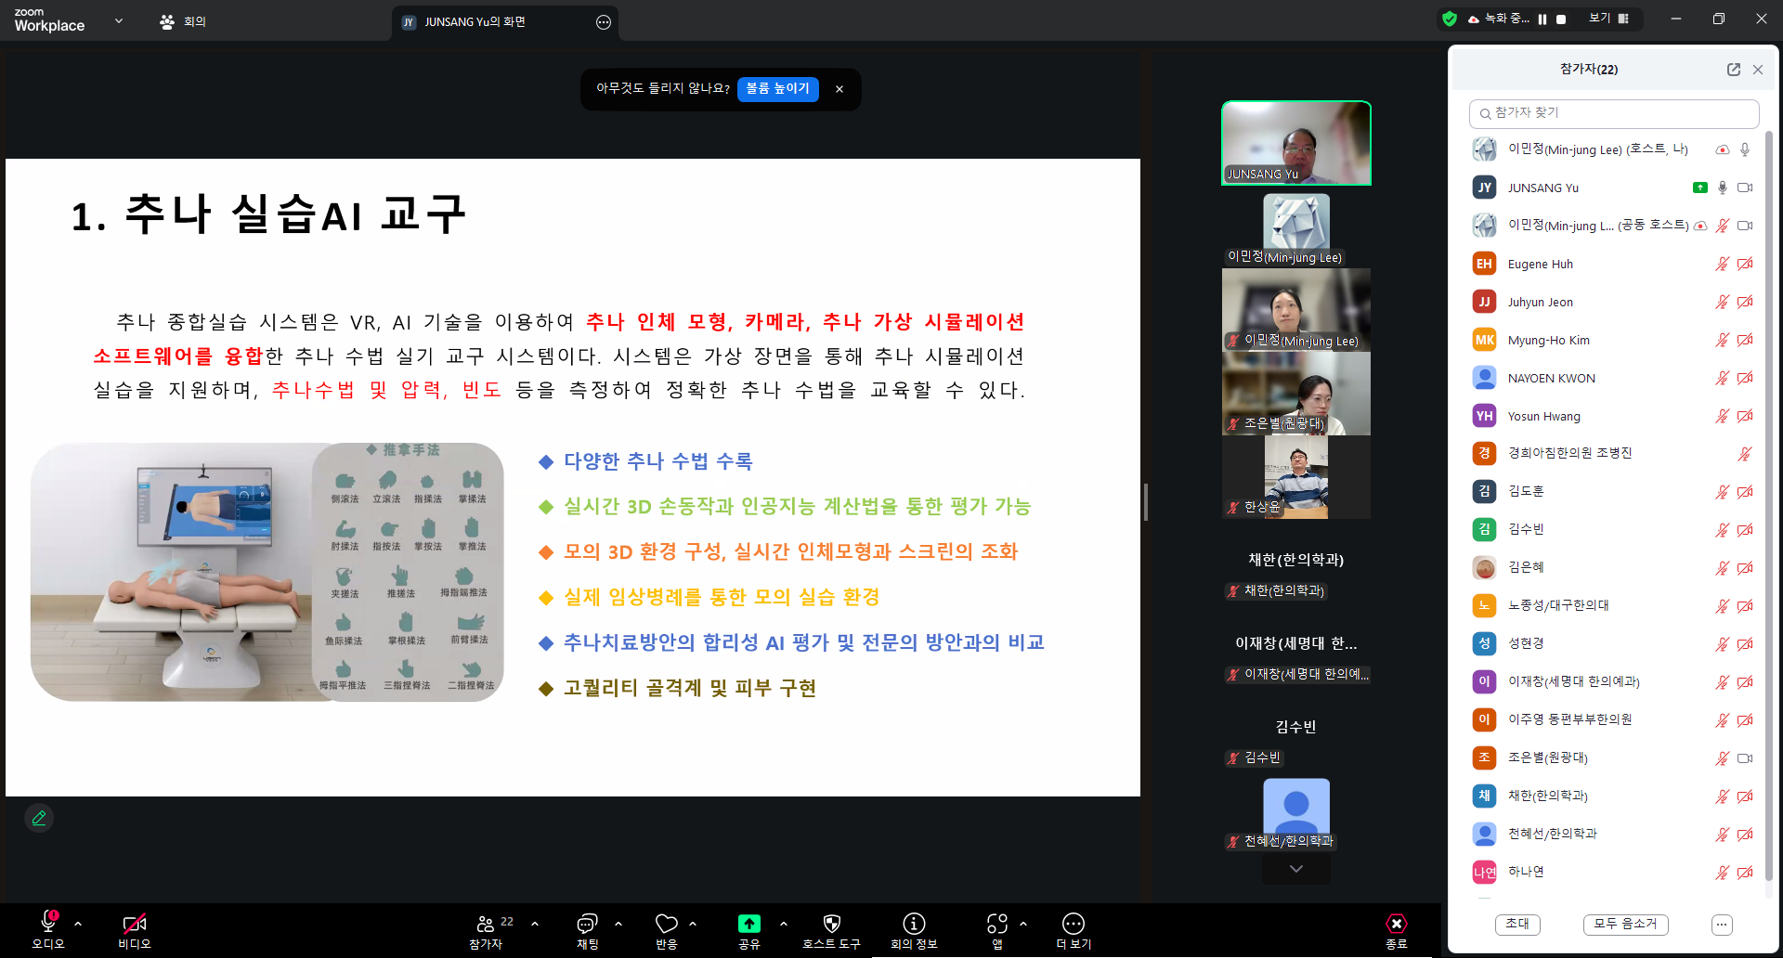The height and width of the screenshot is (958, 1783).
Task: Pause the recording in progress
Action: (1542, 18)
